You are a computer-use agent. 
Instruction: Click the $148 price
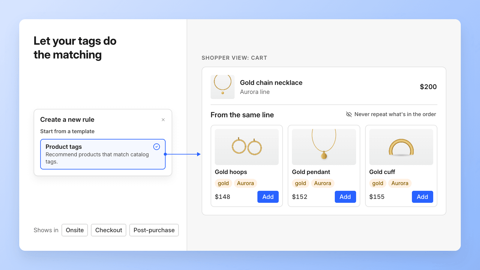point(223,197)
